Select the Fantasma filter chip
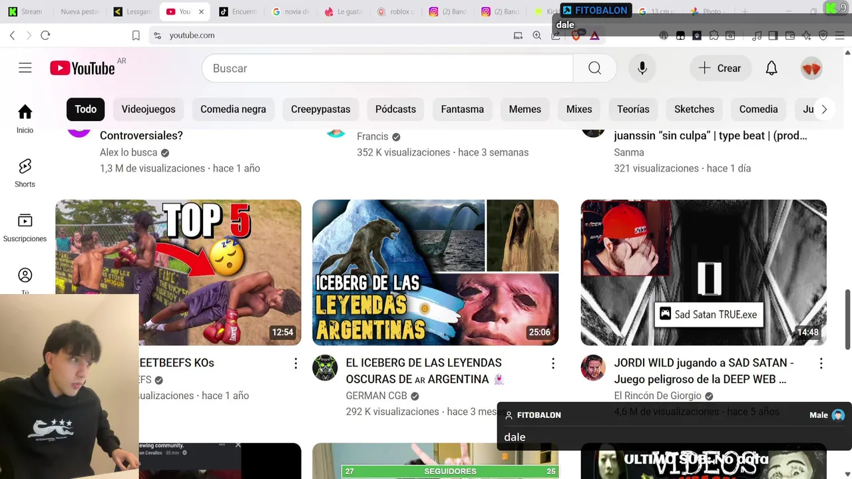The width and height of the screenshot is (852, 479). point(462,109)
